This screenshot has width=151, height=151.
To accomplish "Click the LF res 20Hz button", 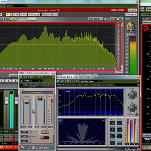I will (x=112, y=123).
